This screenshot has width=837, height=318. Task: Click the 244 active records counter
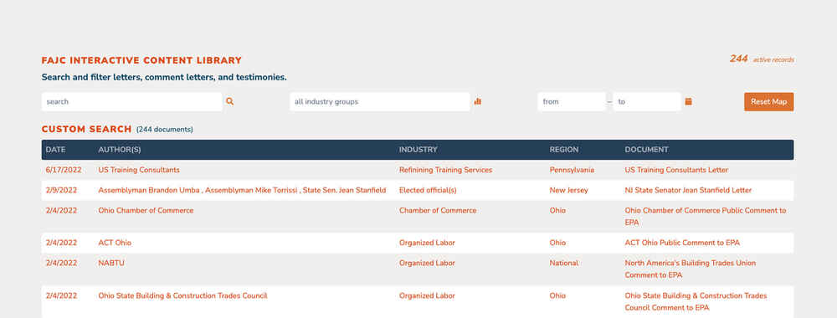pyautogui.click(x=762, y=59)
